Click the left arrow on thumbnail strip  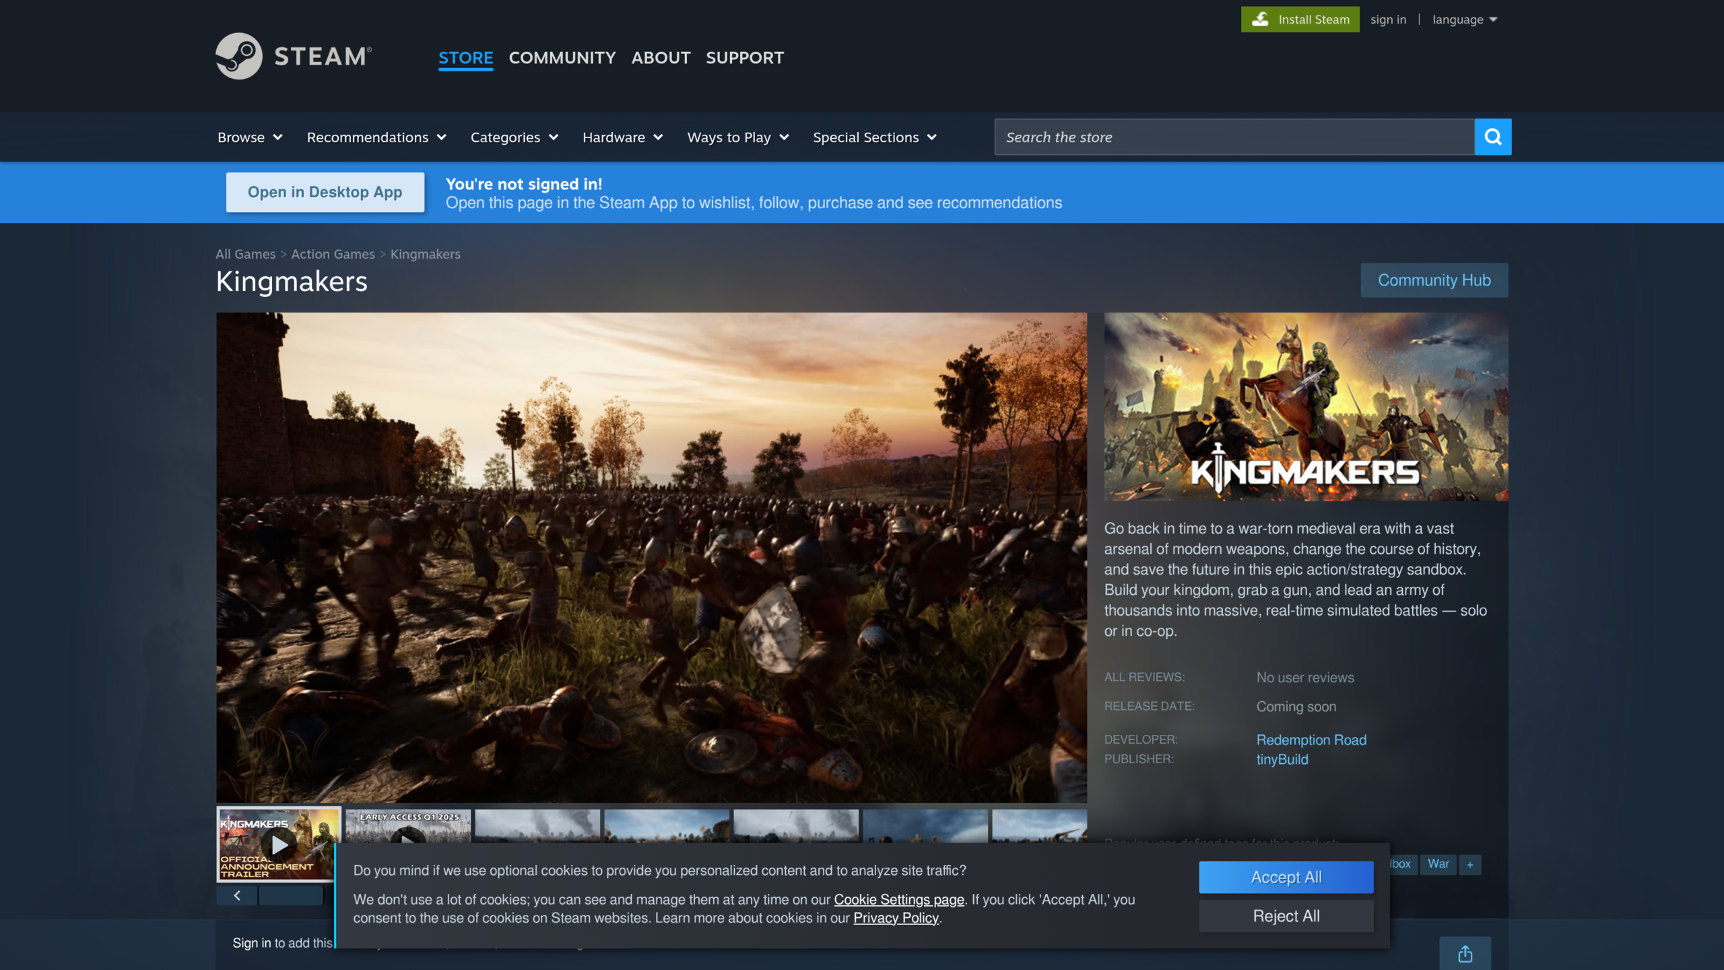coord(237,895)
